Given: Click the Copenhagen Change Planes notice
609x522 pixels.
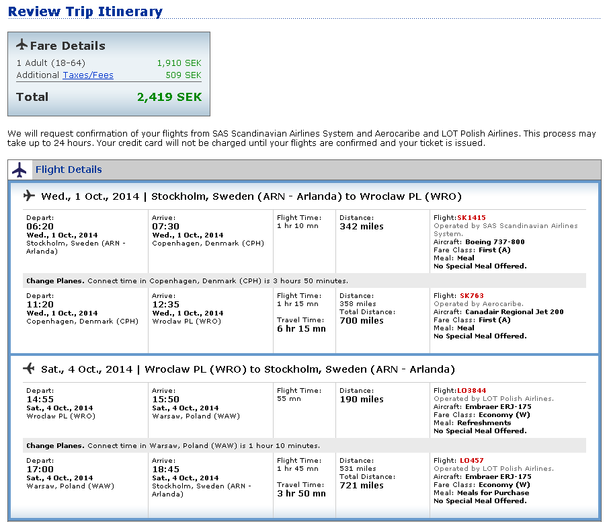Looking at the screenshot, I should (x=187, y=281).
